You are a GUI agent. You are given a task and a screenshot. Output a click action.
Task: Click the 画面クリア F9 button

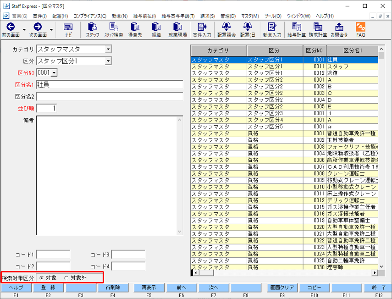click(282, 288)
